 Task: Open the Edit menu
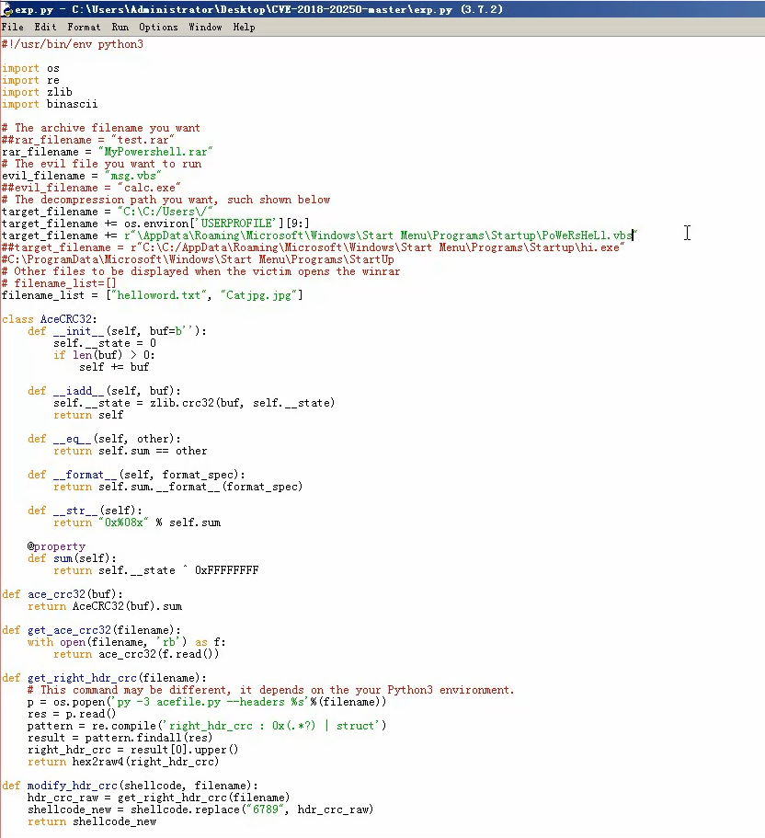pos(45,27)
